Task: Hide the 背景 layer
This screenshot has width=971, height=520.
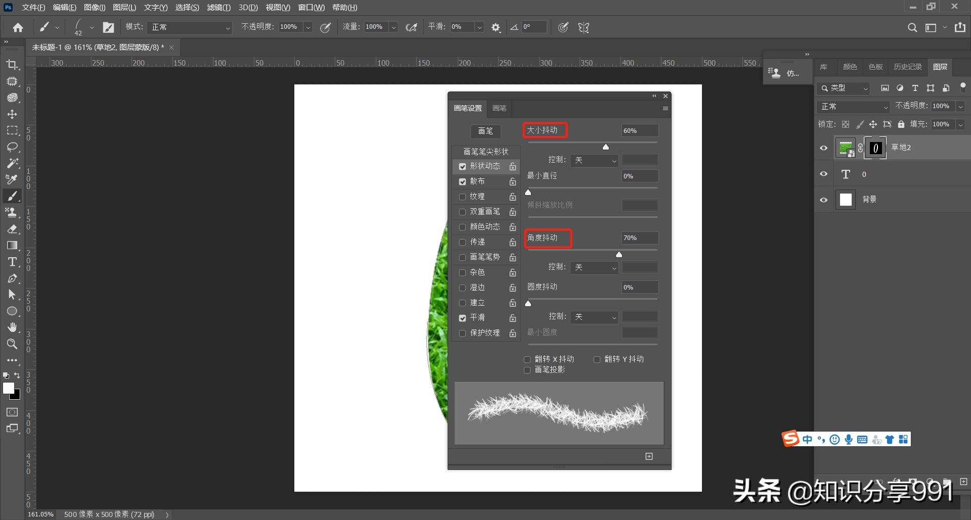Action: [x=823, y=200]
